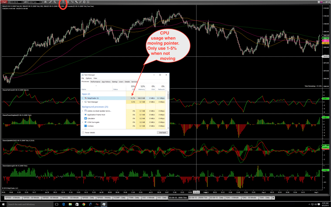Switch to the Performance tab
Viewport: 331px width, 207px height.
(x=95, y=82)
